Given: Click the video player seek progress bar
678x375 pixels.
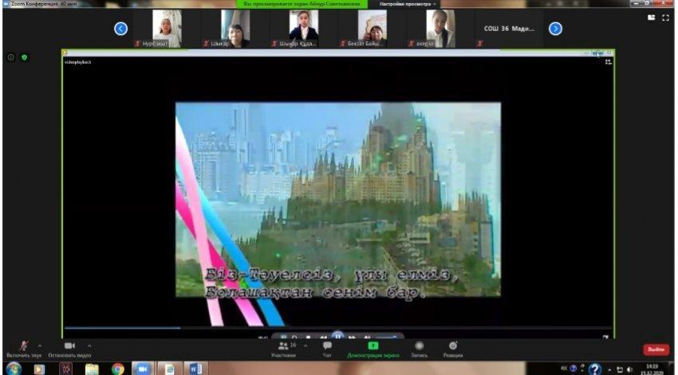Looking at the screenshot, I should click(337, 328).
